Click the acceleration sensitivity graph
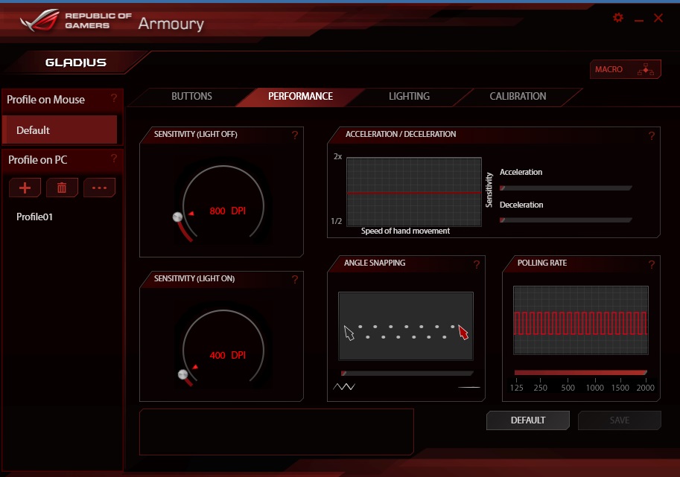 pyautogui.click(x=414, y=192)
